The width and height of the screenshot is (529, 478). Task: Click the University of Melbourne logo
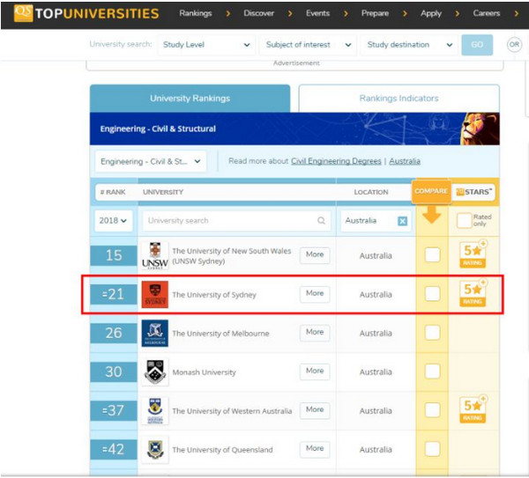click(x=155, y=333)
